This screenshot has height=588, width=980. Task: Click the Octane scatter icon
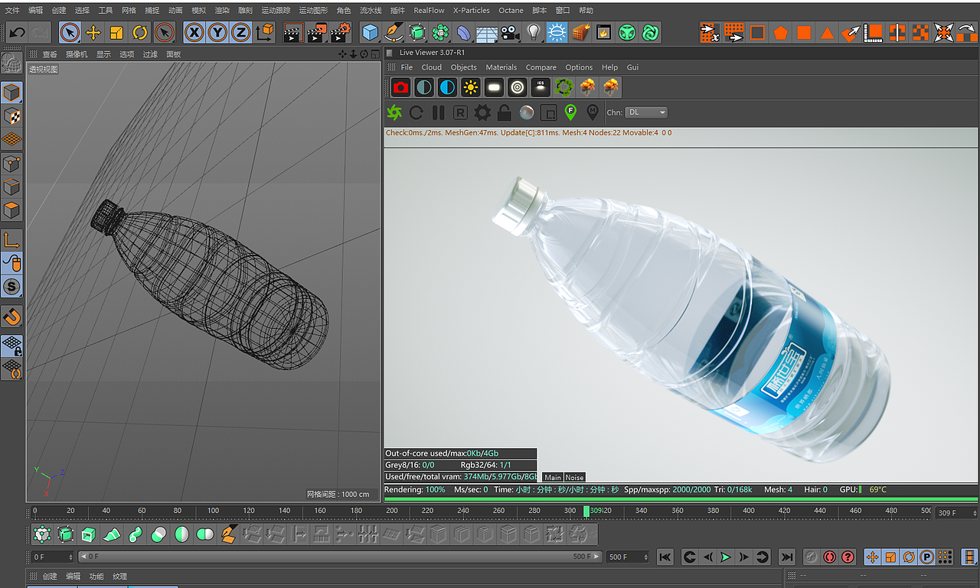point(564,87)
